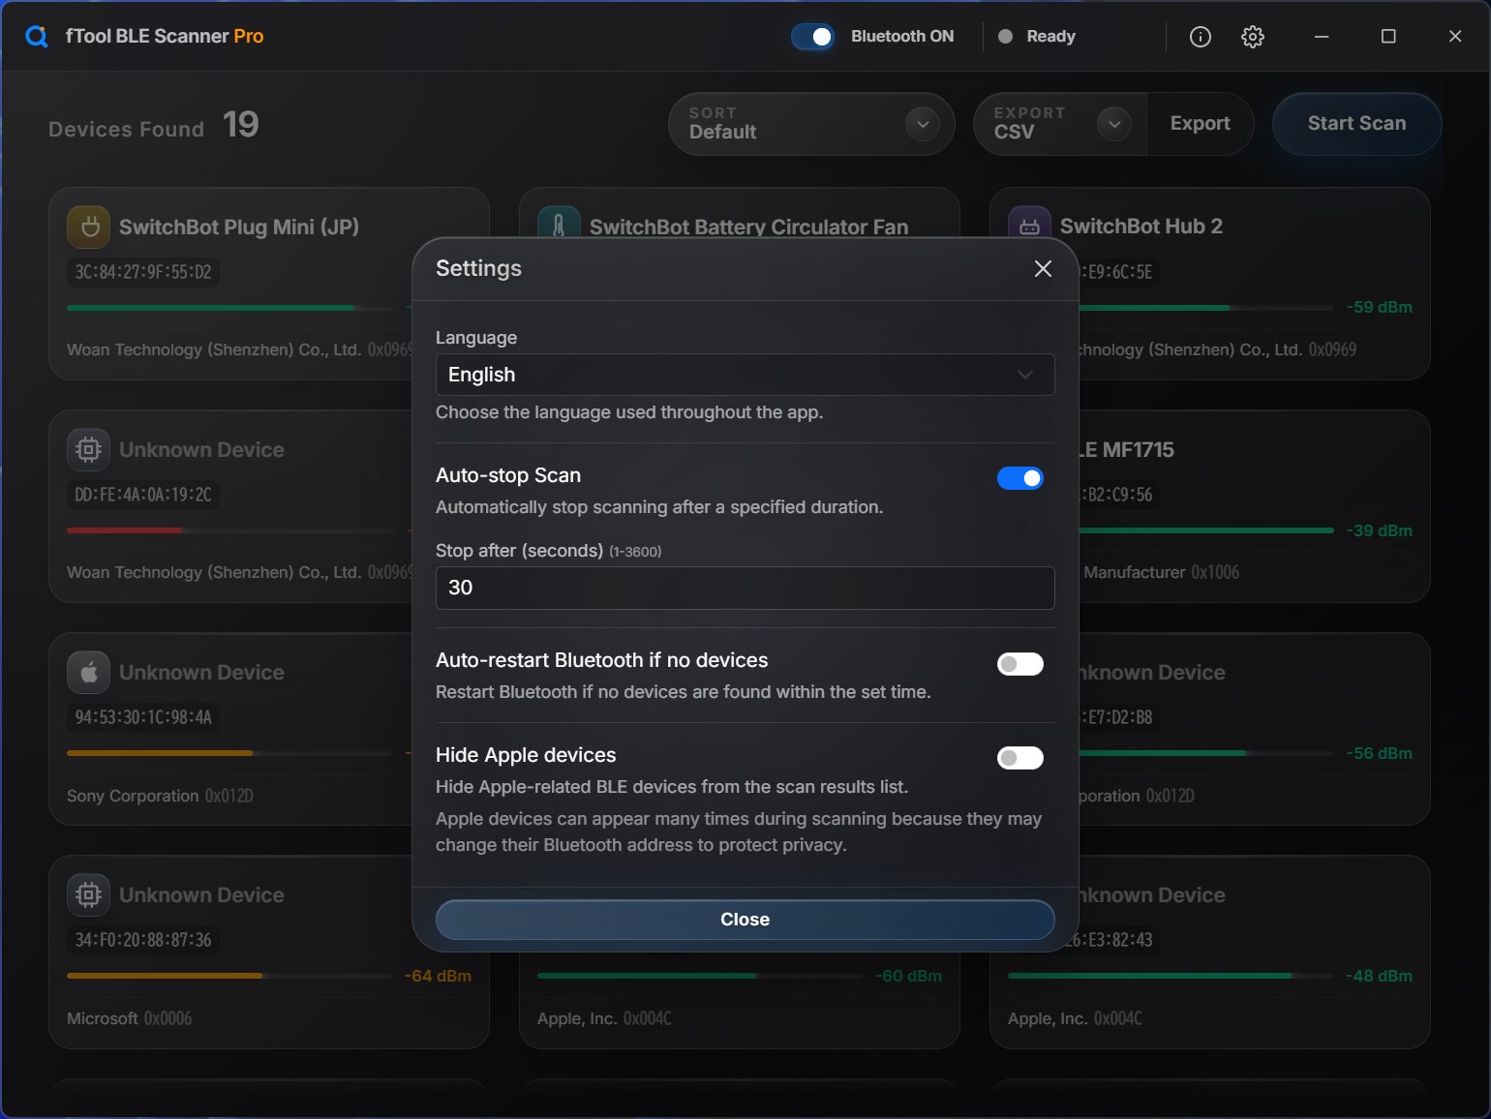This screenshot has height=1119, width=1491.
Task: Click MAC address 34:F0:20:88:87:36
Action: click(143, 940)
